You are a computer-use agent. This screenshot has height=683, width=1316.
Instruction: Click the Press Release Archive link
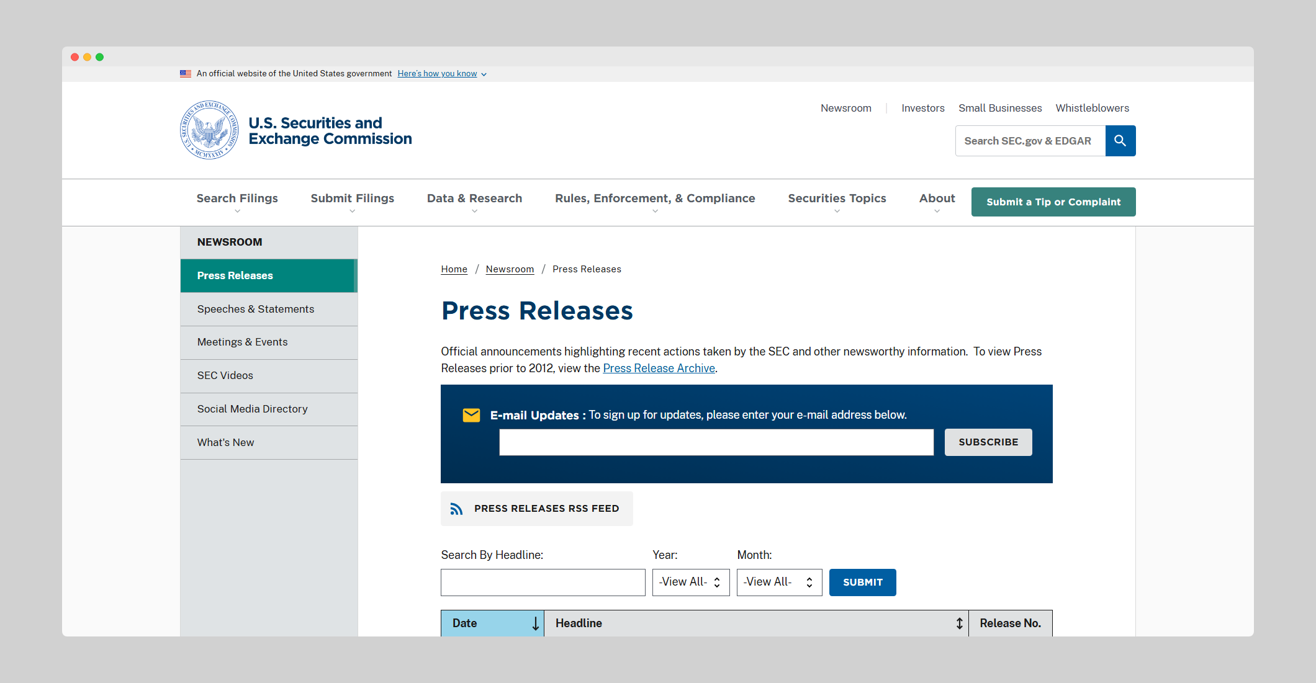point(659,368)
